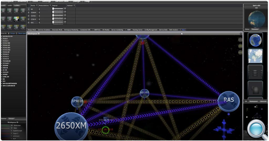Click the four-way navigation arrows control

tap(224, 129)
